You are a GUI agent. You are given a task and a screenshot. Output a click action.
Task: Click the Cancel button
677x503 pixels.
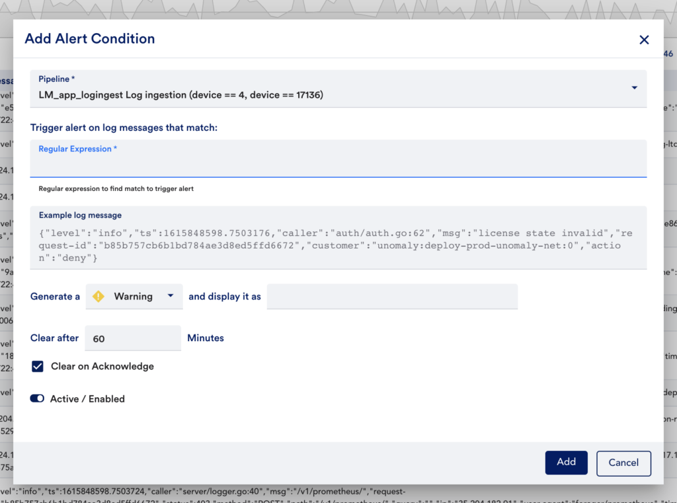click(623, 463)
